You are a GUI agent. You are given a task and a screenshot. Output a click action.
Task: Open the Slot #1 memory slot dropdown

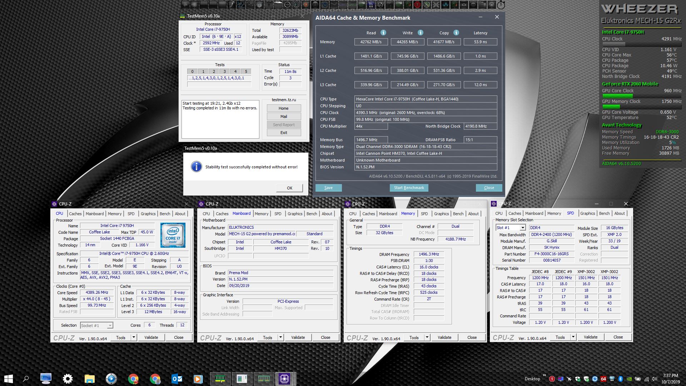tap(523, 228)
